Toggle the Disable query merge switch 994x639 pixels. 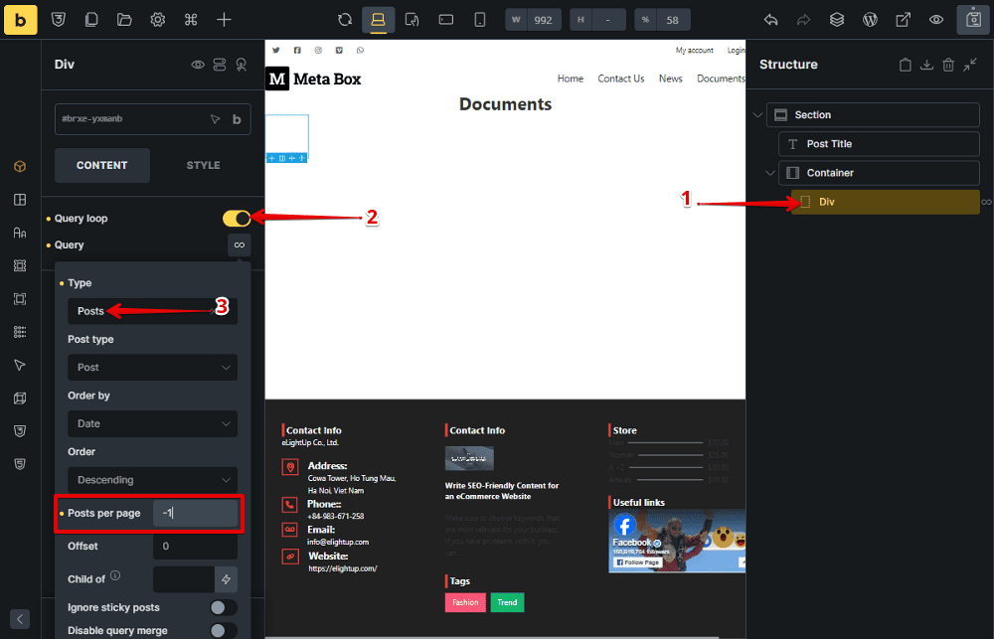224,630
